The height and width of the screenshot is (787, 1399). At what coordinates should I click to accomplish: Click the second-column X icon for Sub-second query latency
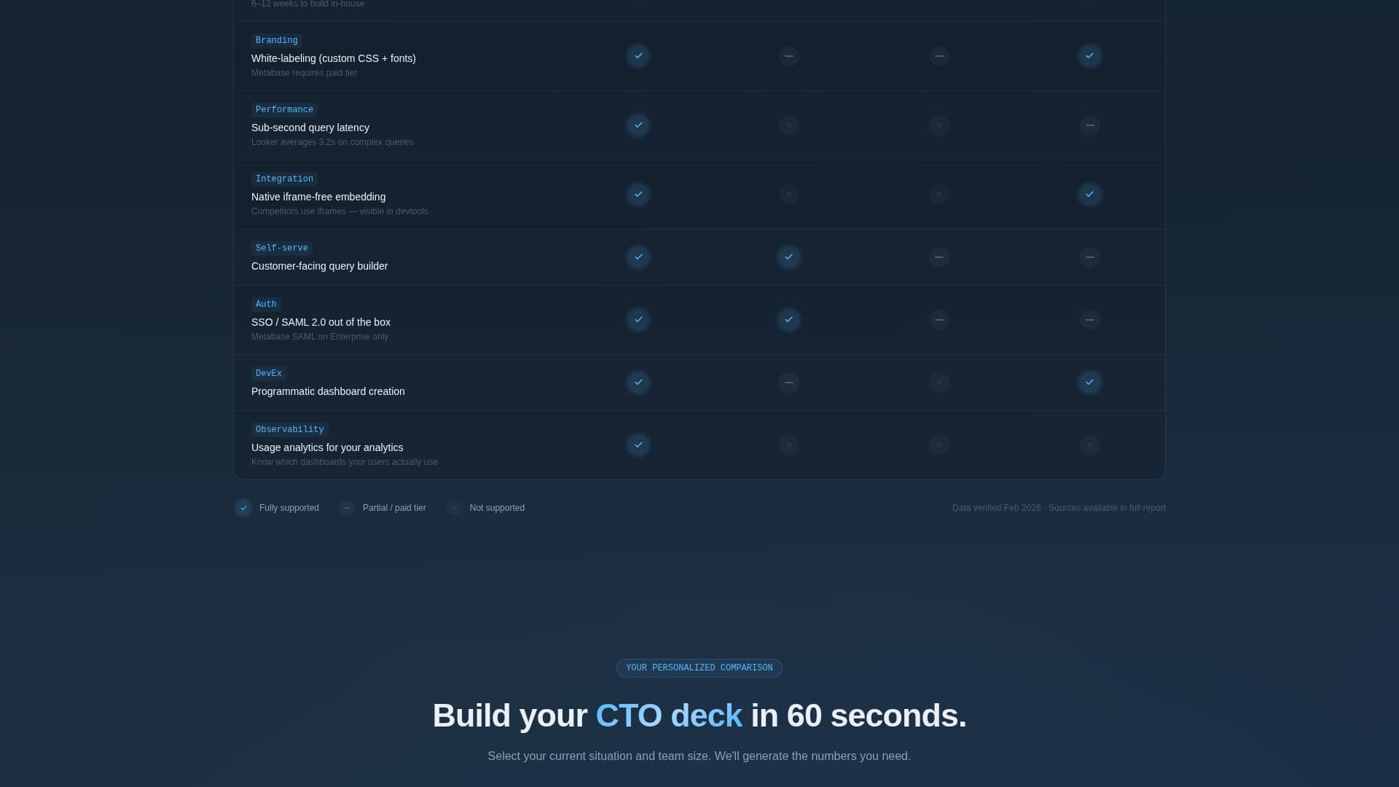pos(788,125)
